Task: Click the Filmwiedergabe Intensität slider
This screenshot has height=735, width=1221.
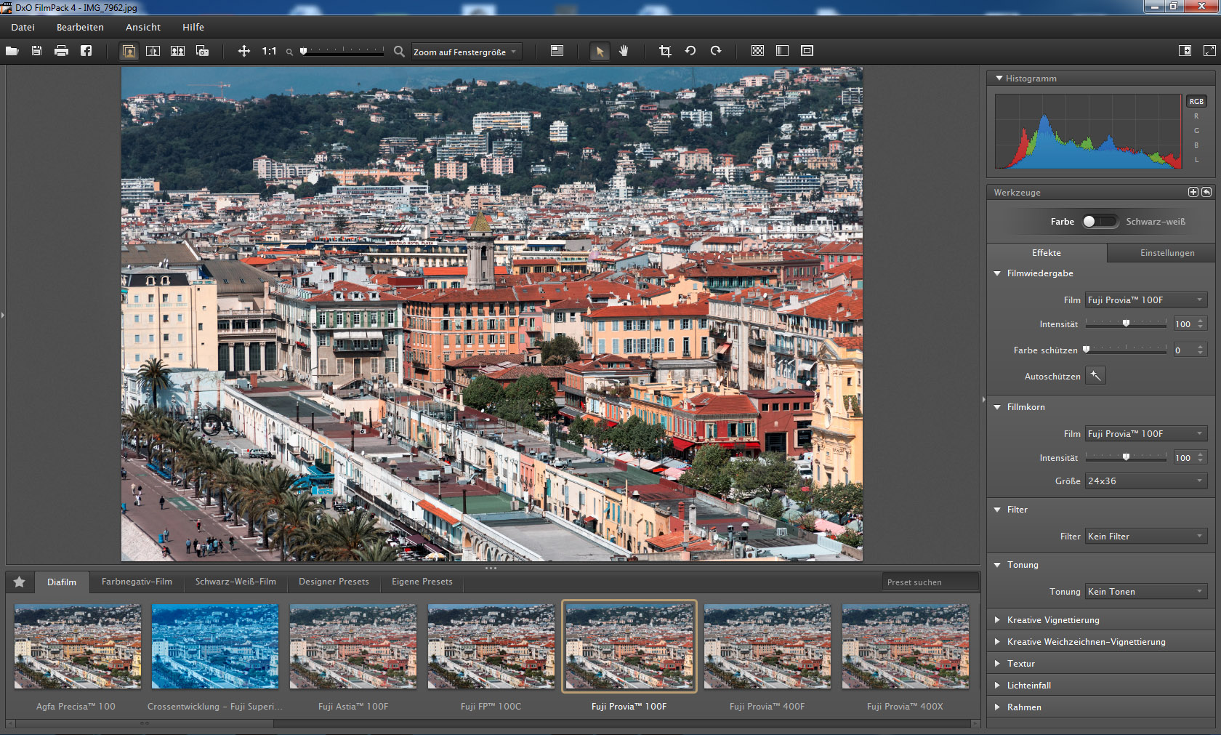Action: 1126,324
